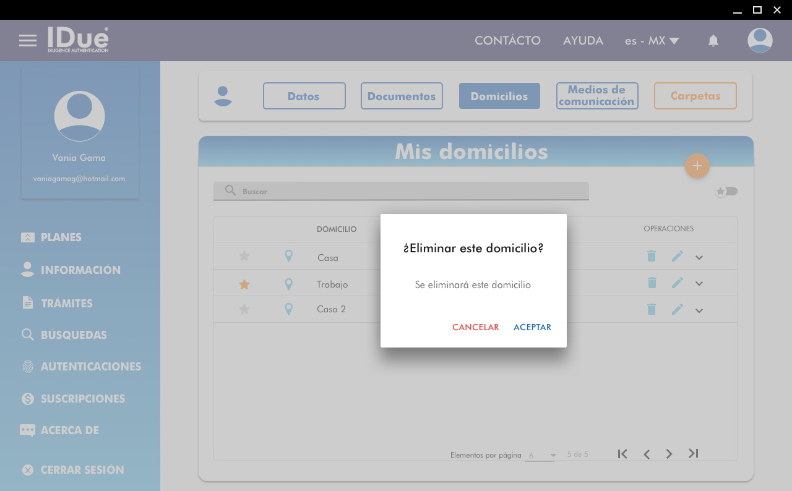The height and width of the screenshot is (491, 792).
Task: Open Trámites in the sidebar
Action: 66,303
